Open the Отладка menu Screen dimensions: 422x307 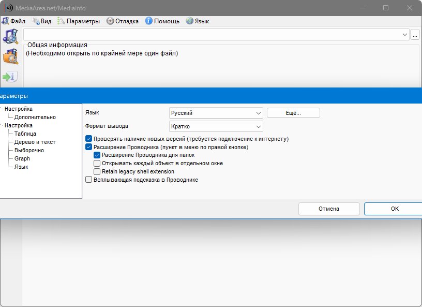point(123,21)
